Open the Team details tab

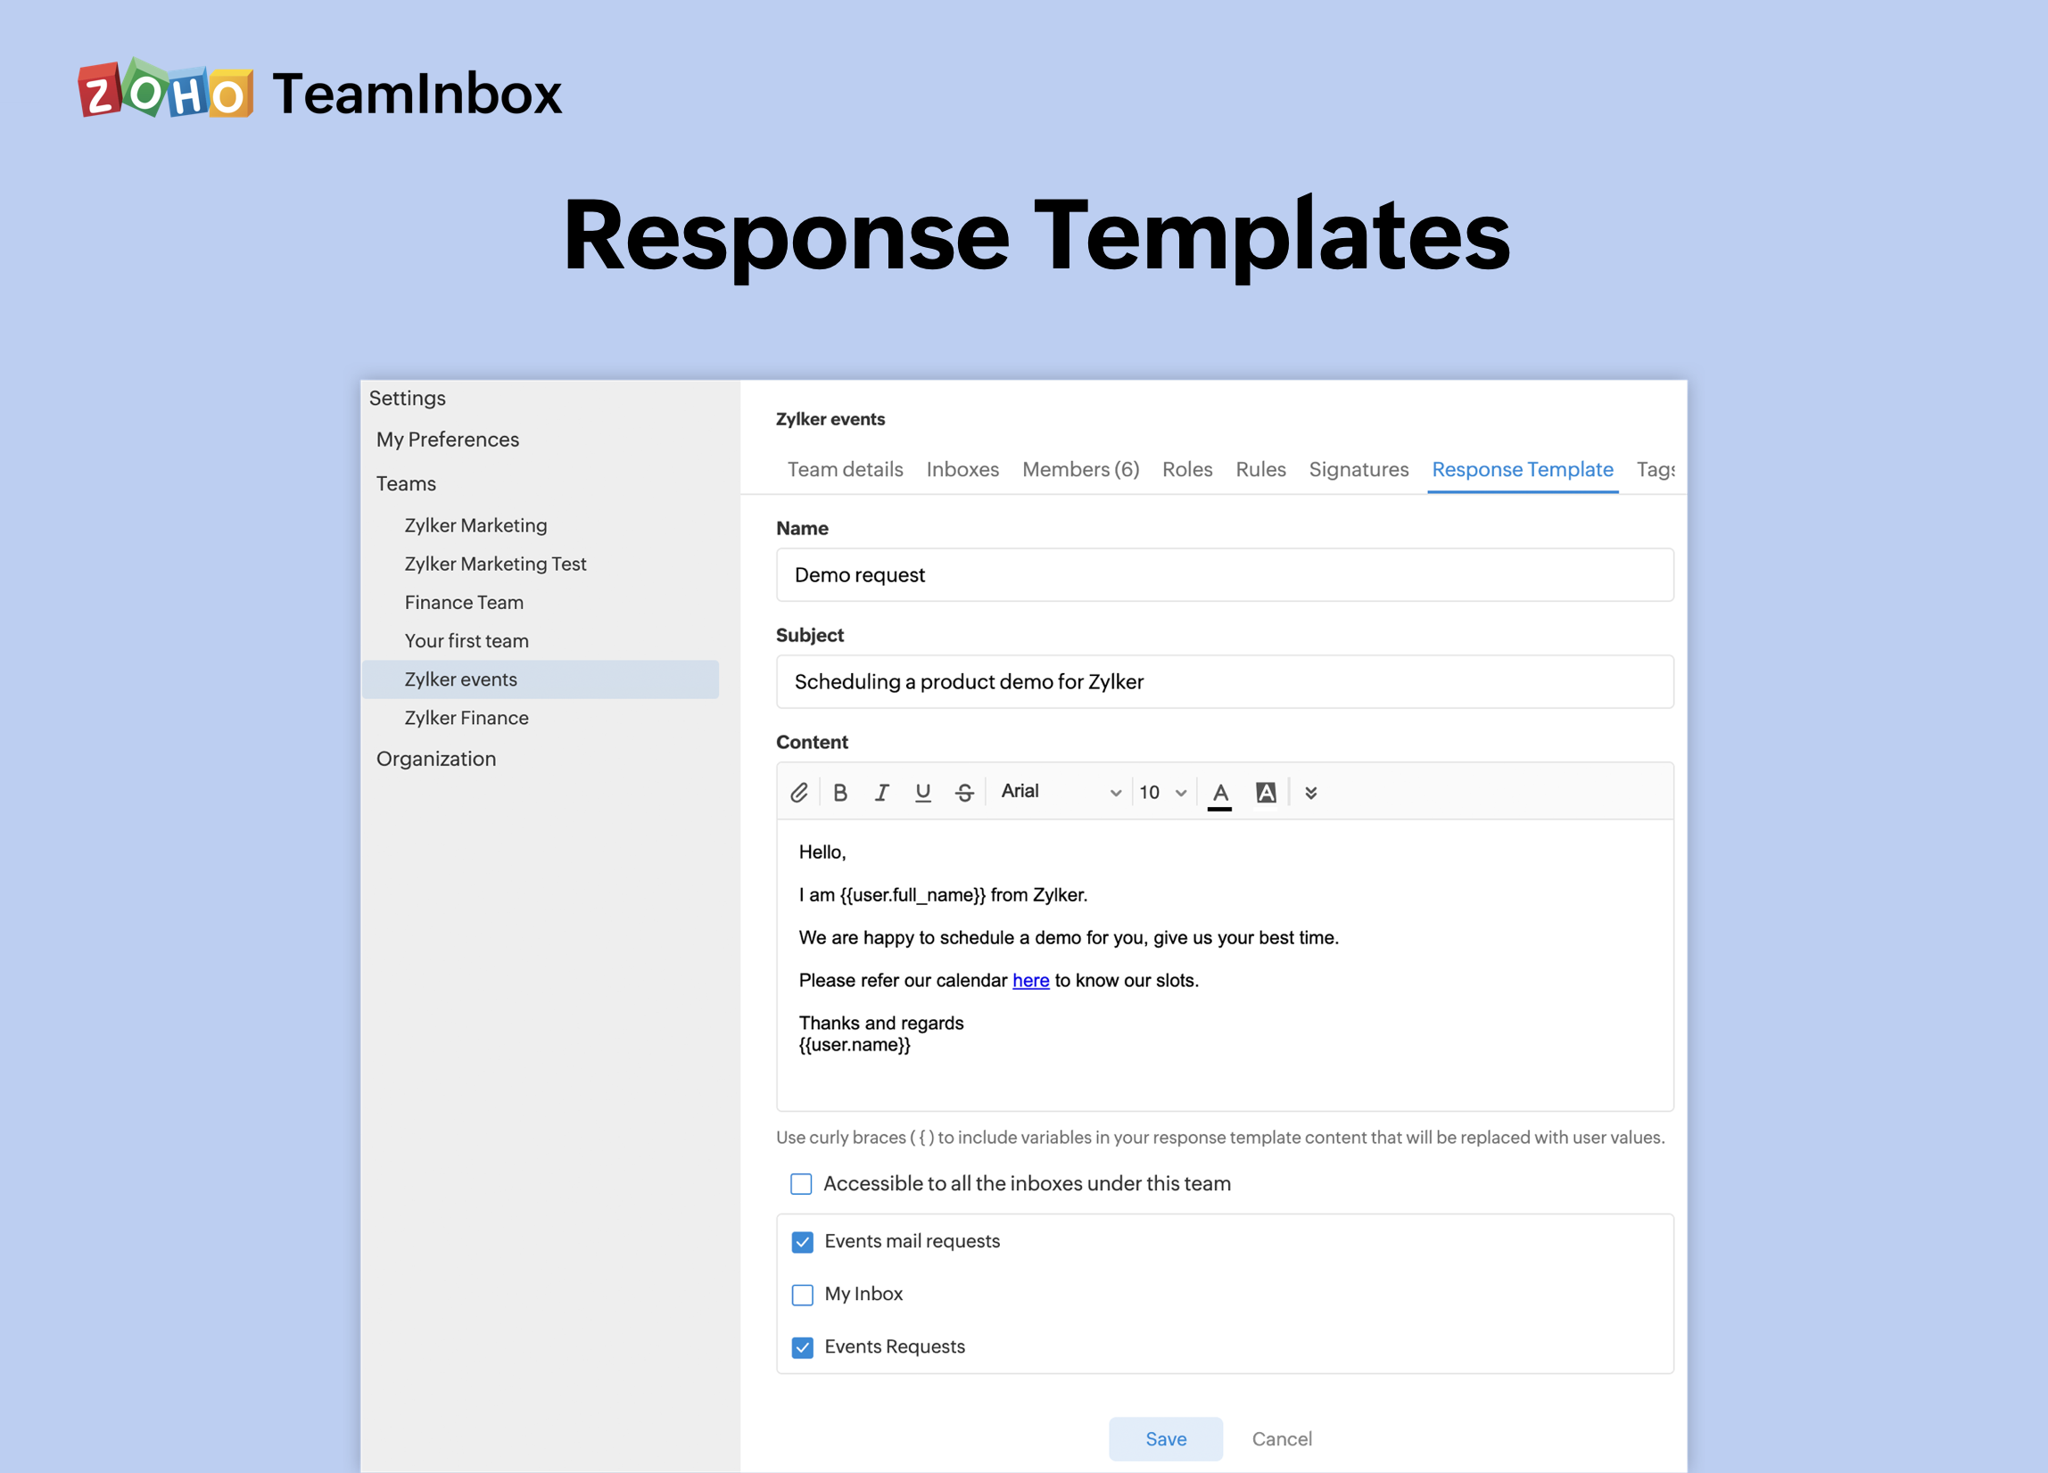tap(845, 469)
